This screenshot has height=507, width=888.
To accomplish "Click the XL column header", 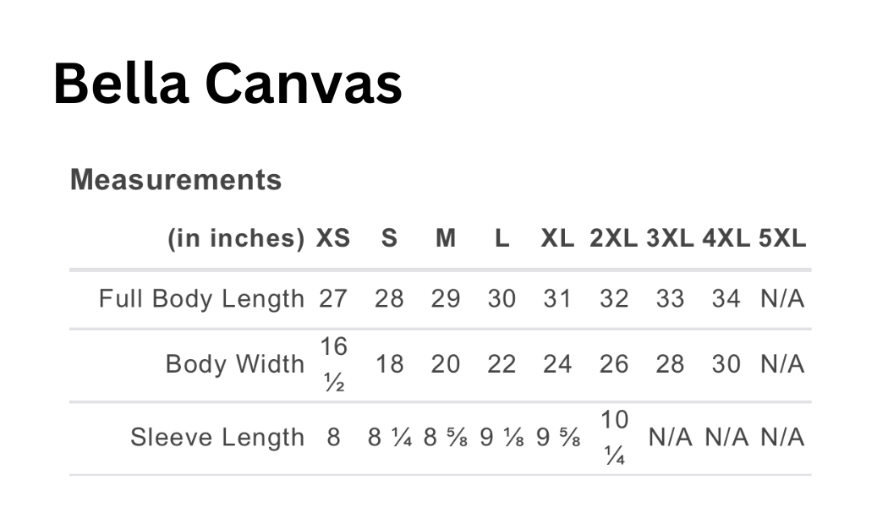I will pos(557,239).
